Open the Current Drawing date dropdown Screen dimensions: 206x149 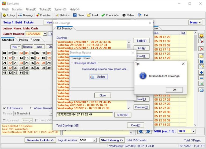[45, 34]
